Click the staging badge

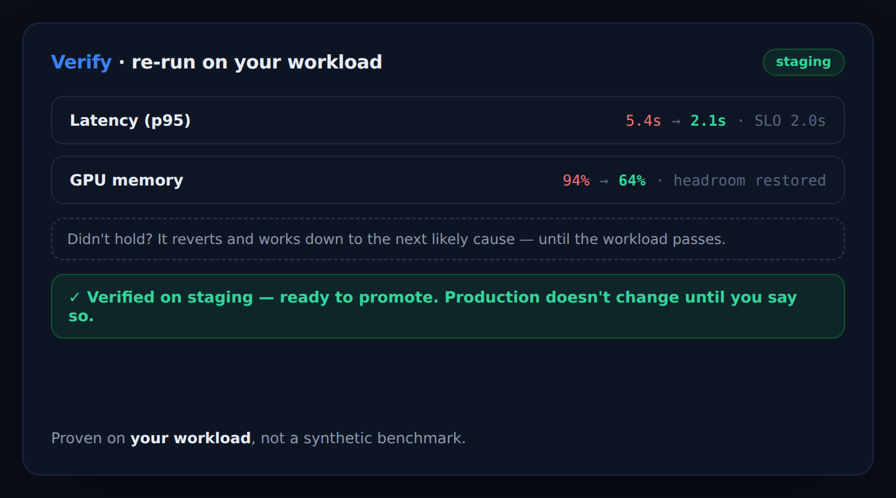click(803, 62)
